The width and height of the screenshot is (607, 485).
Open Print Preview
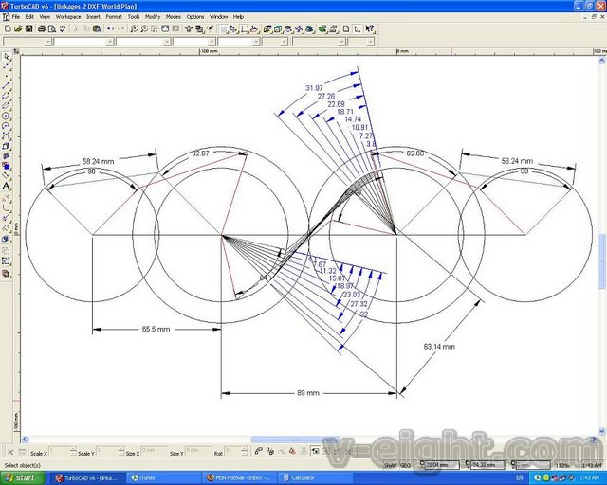click(x=52, y=28)
